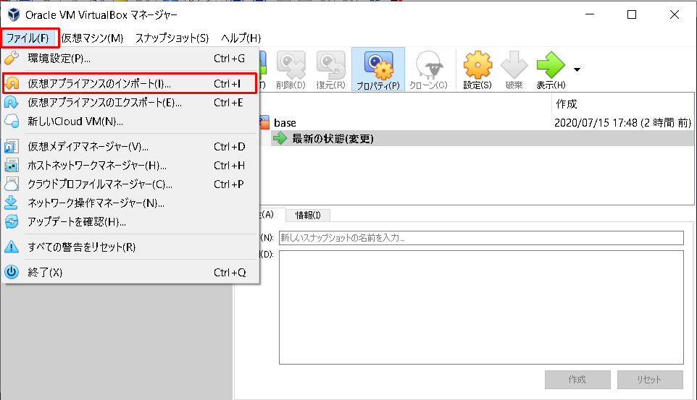The height and width of the screenshot is (400, 697).
Task: Choose アップデートを確認(H)... menu entry
Action: [x=130, y=221]
